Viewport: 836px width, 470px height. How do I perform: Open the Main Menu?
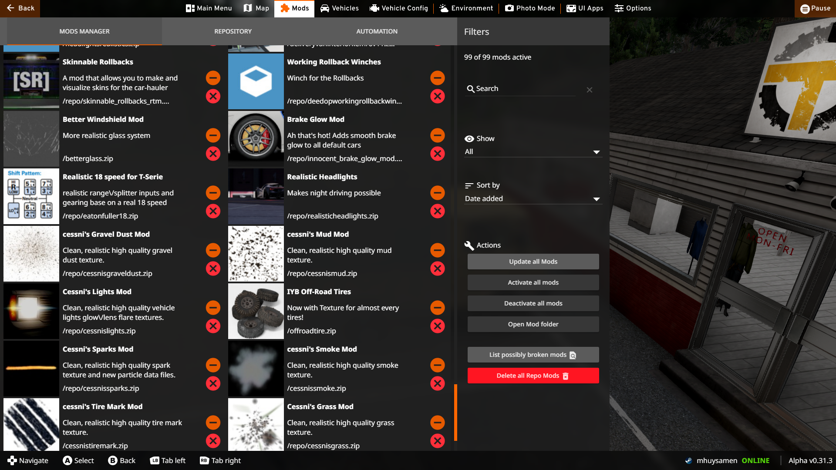pyautogui.click(x=209, y=8)
